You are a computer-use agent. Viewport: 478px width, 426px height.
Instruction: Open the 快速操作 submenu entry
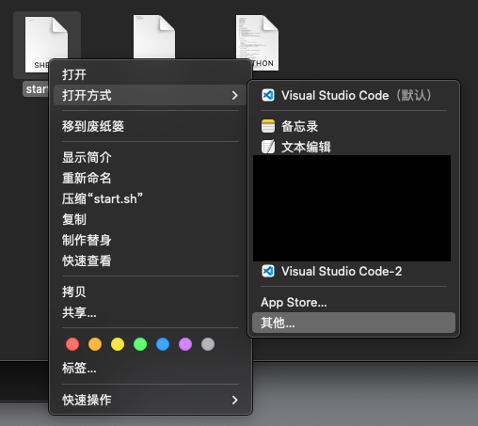(x=150, y=400)
